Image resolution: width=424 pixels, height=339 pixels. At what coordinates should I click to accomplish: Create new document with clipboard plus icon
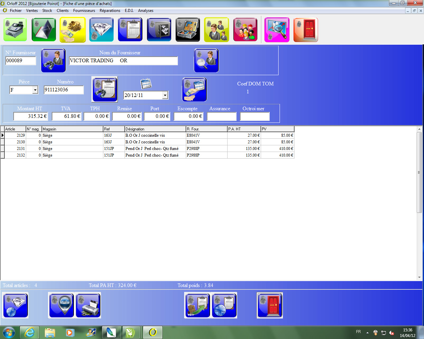pyautogui.click(x=224, y=305)
